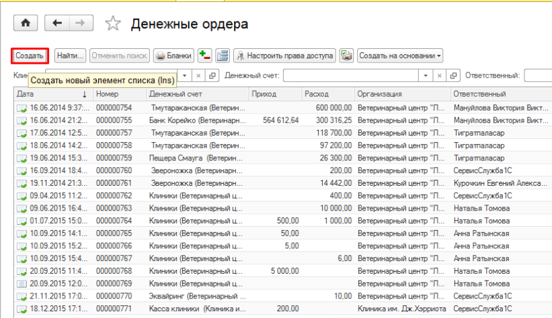Click the Home icon button
Viewport: 552px width, 318px height.
point(26,23)
